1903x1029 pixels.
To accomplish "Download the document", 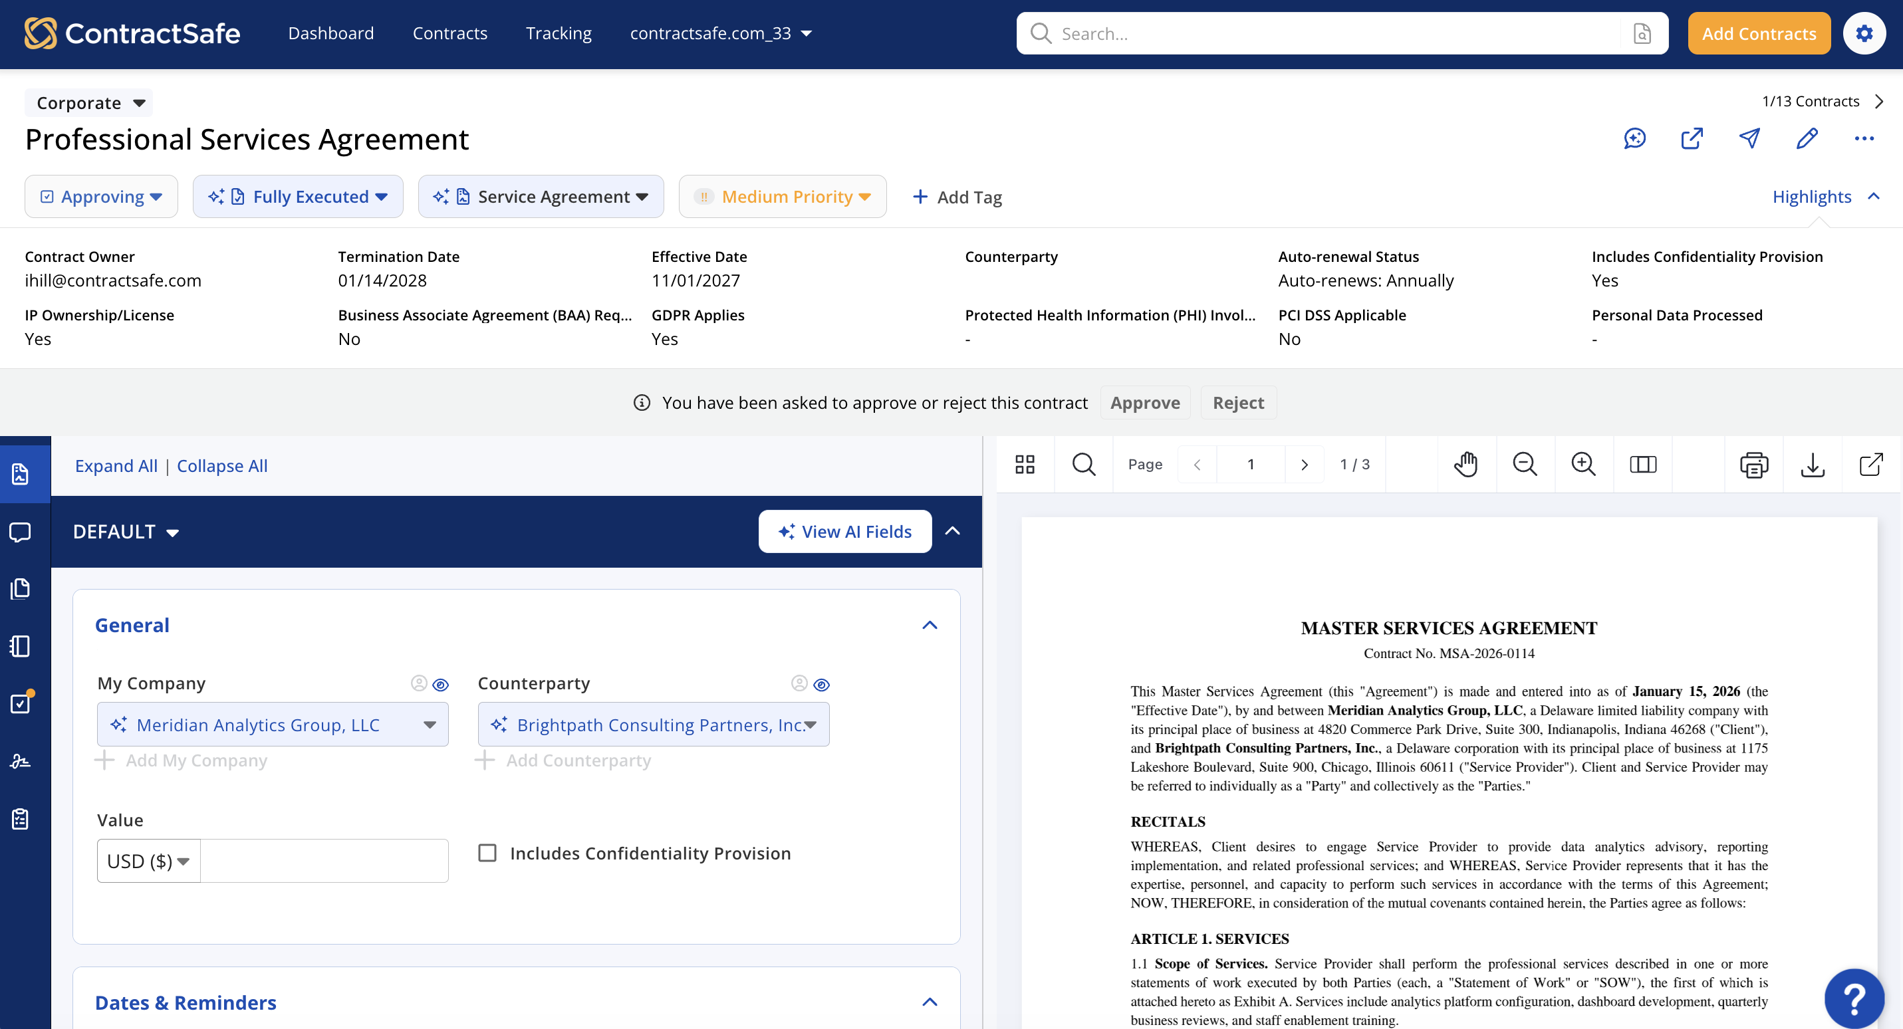I will point(1813,464).
